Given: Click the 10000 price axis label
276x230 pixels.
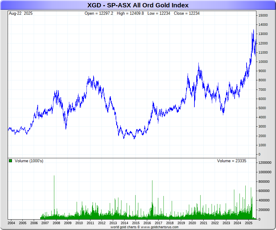Looking at the screenshot, I should point(263,62).
